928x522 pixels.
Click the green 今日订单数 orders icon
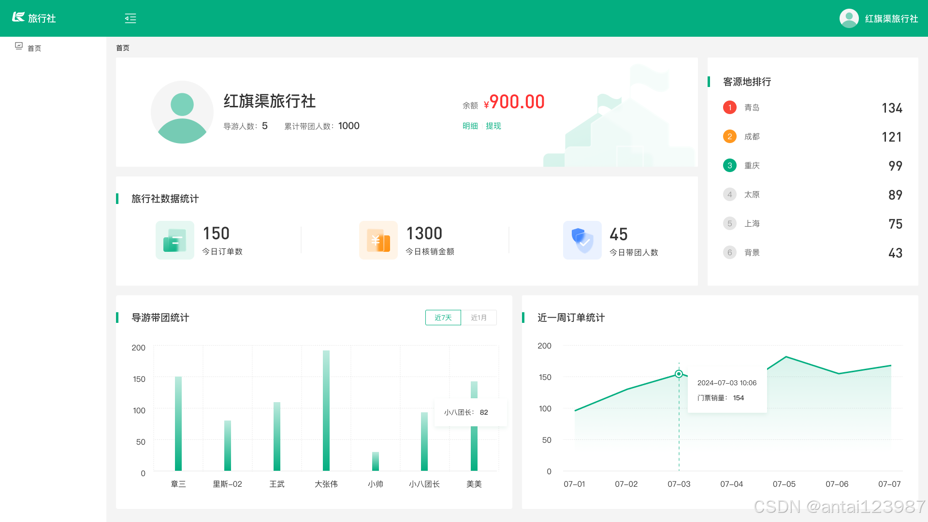pos(174,240)
